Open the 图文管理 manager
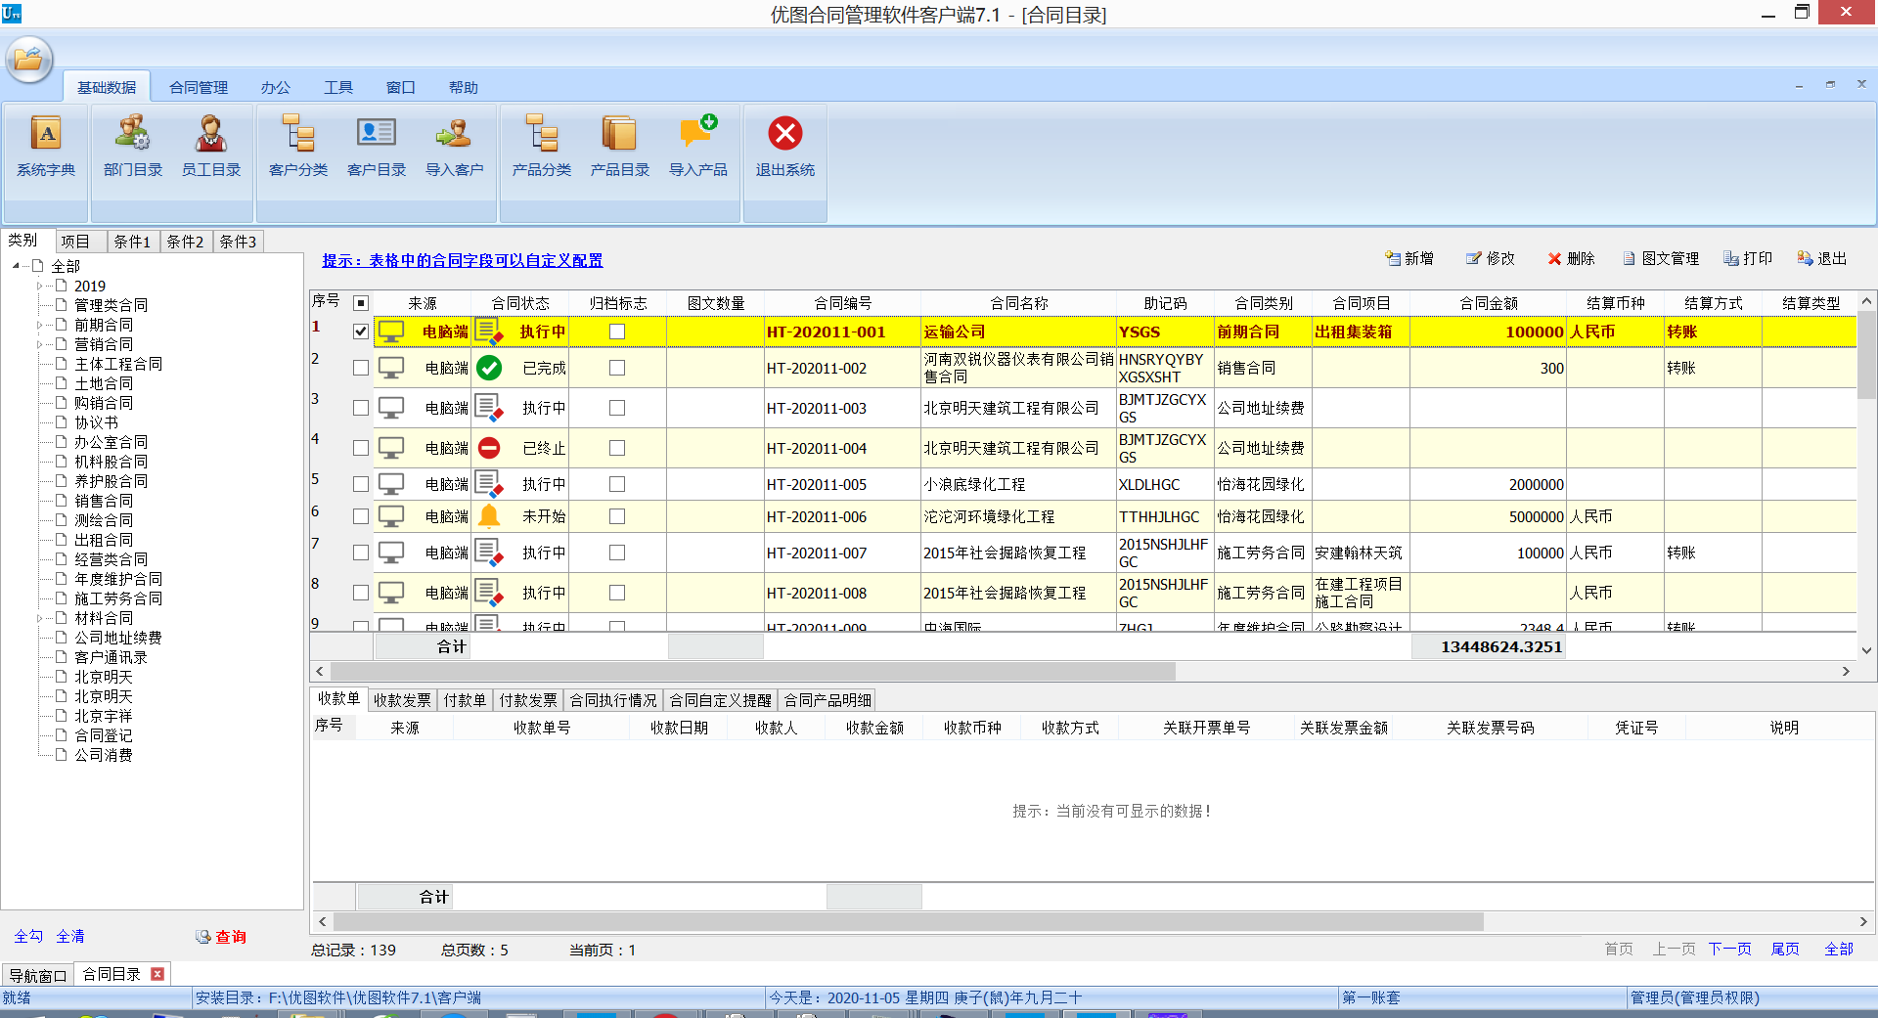This screenshot has height=1018, width=1878. click(1660, 258)
